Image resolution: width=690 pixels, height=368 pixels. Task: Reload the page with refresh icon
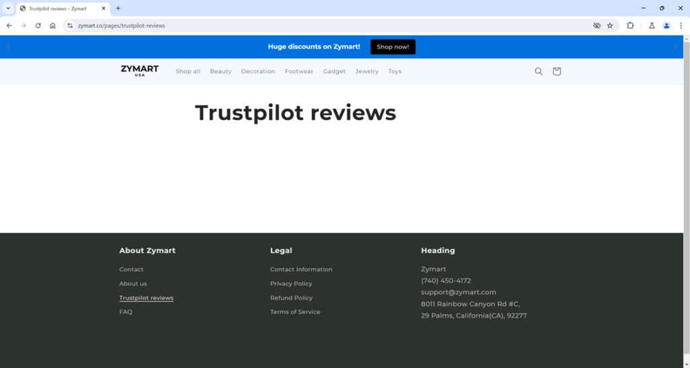pos(38,26)
